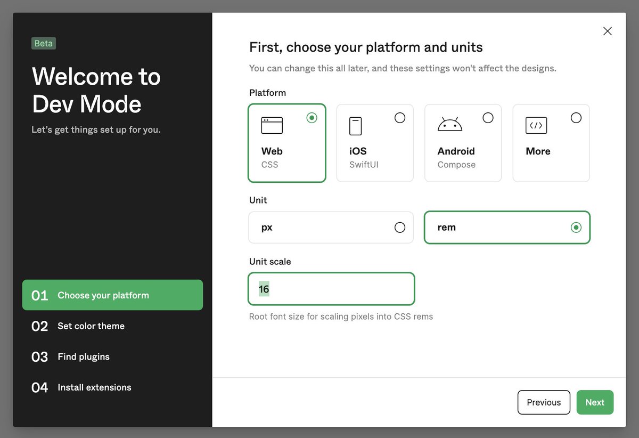Click the 'Compose' label on Android card
Image resolution: width=639 pixels, height=438 pixels.
coord(456,165)
